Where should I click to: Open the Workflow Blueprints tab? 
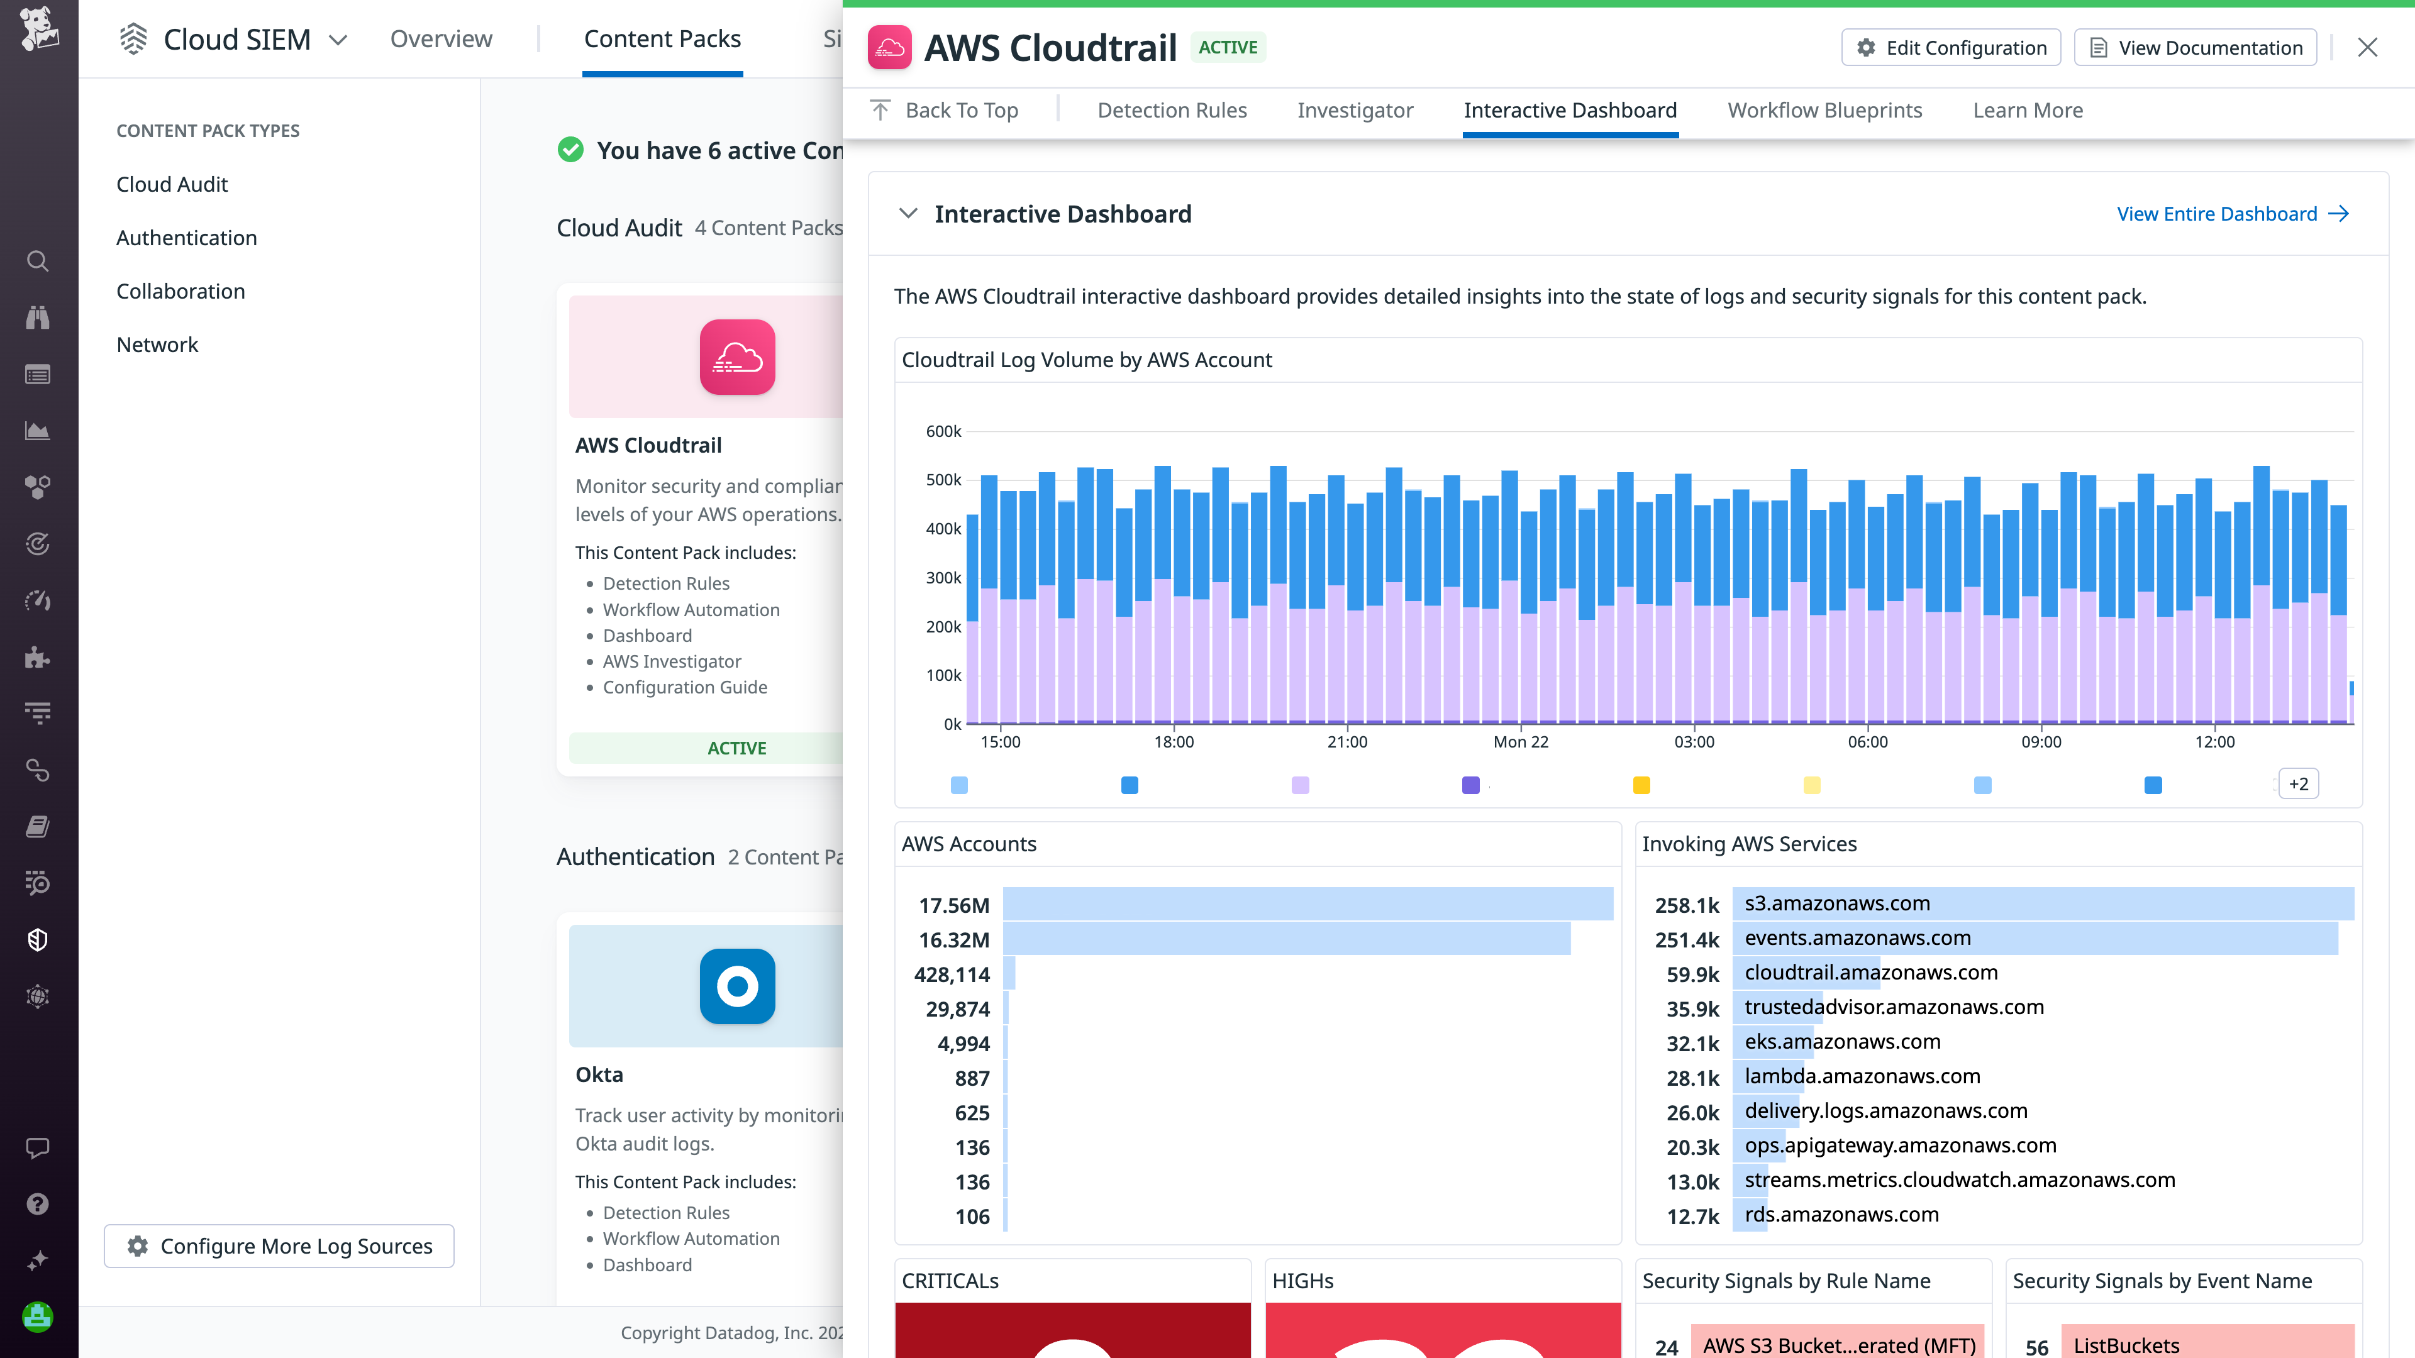[1823, 109]
